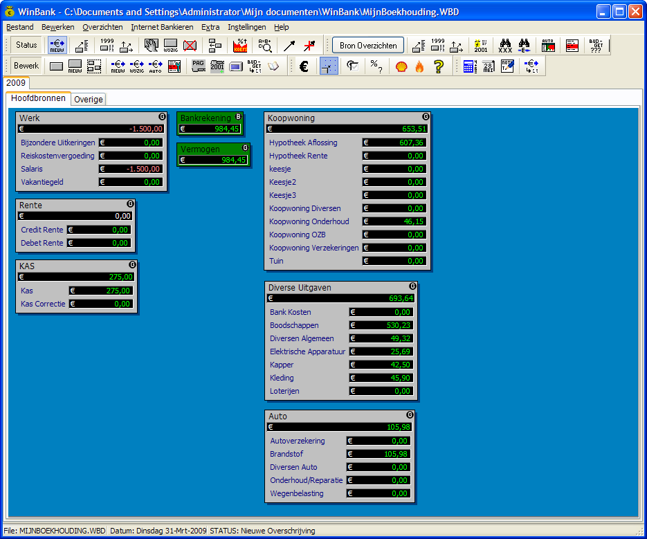Select the red crossed arrow tool
This screenshot has width=647, height=539.
(x=309, y=45)
